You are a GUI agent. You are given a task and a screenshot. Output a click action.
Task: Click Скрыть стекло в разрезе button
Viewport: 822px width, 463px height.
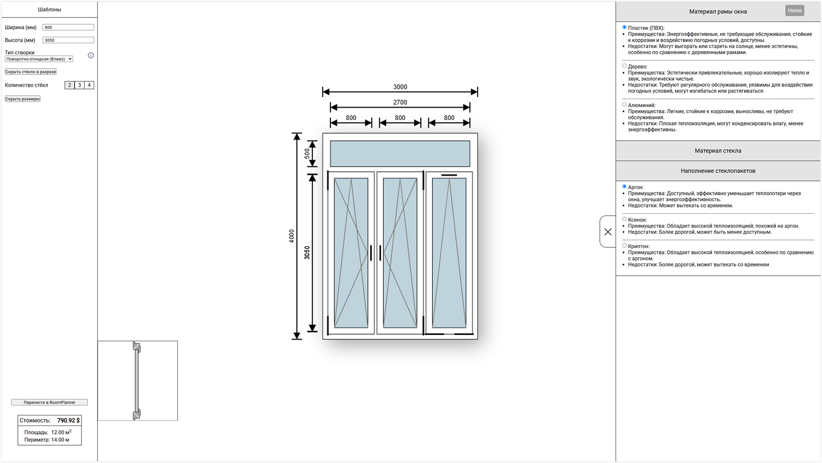(31, 72)
